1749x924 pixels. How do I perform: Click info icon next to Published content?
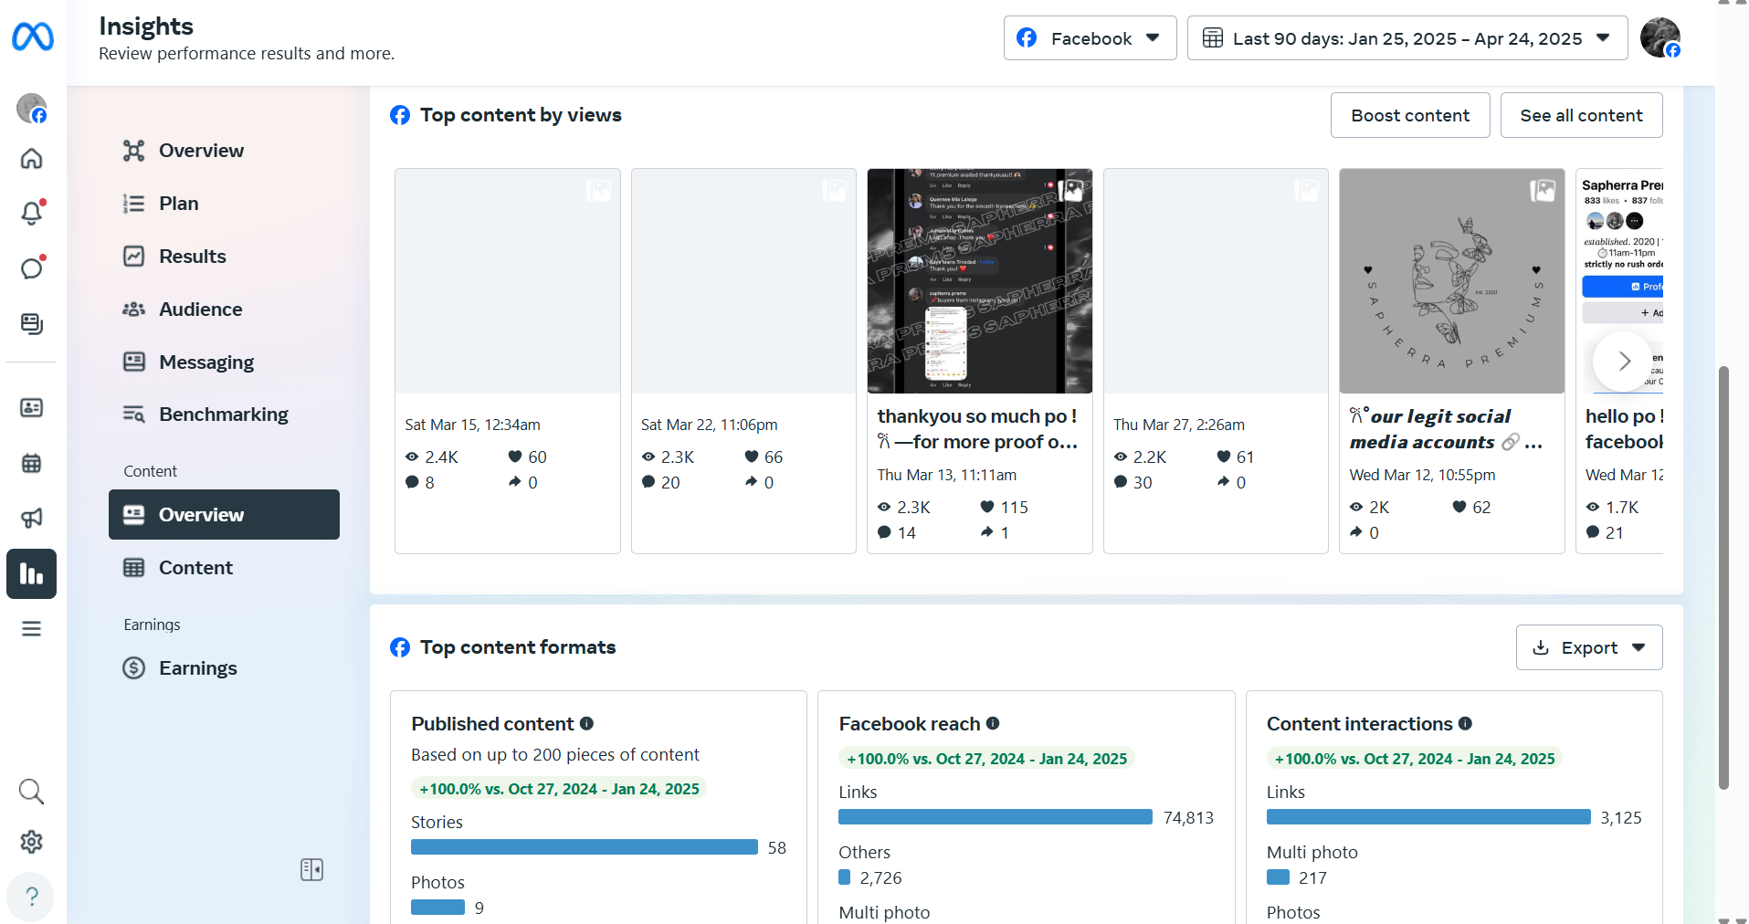coord(586,723)
